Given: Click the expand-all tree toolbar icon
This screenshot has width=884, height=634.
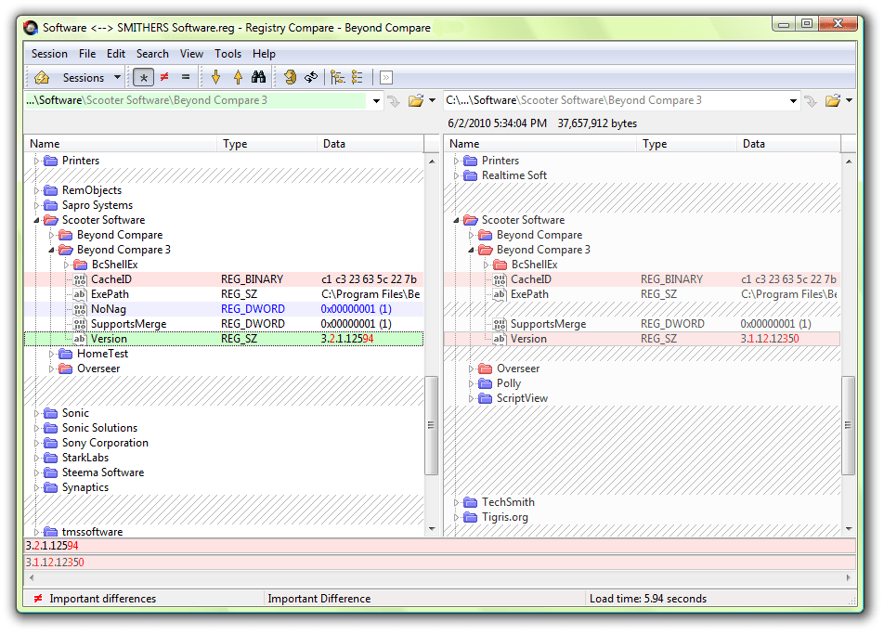Looking at the screenshot, I should (x=337, y=77).
